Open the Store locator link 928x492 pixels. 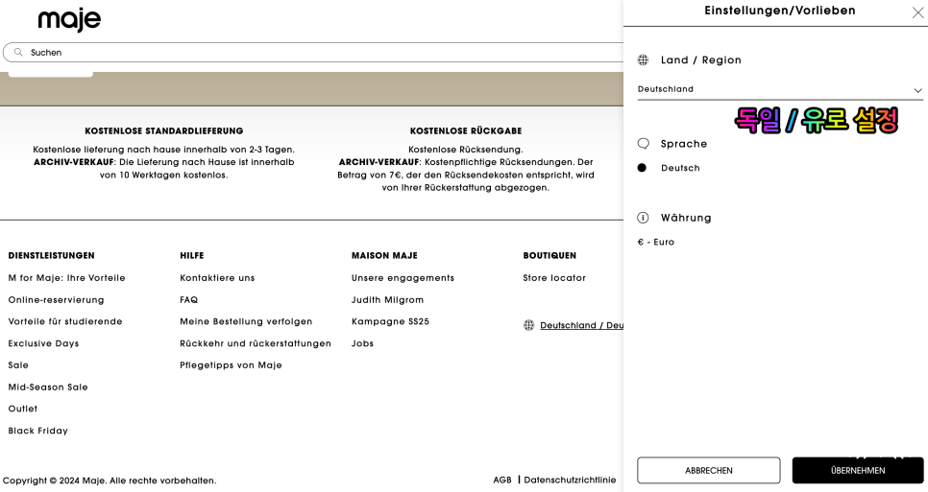(554, 278)
